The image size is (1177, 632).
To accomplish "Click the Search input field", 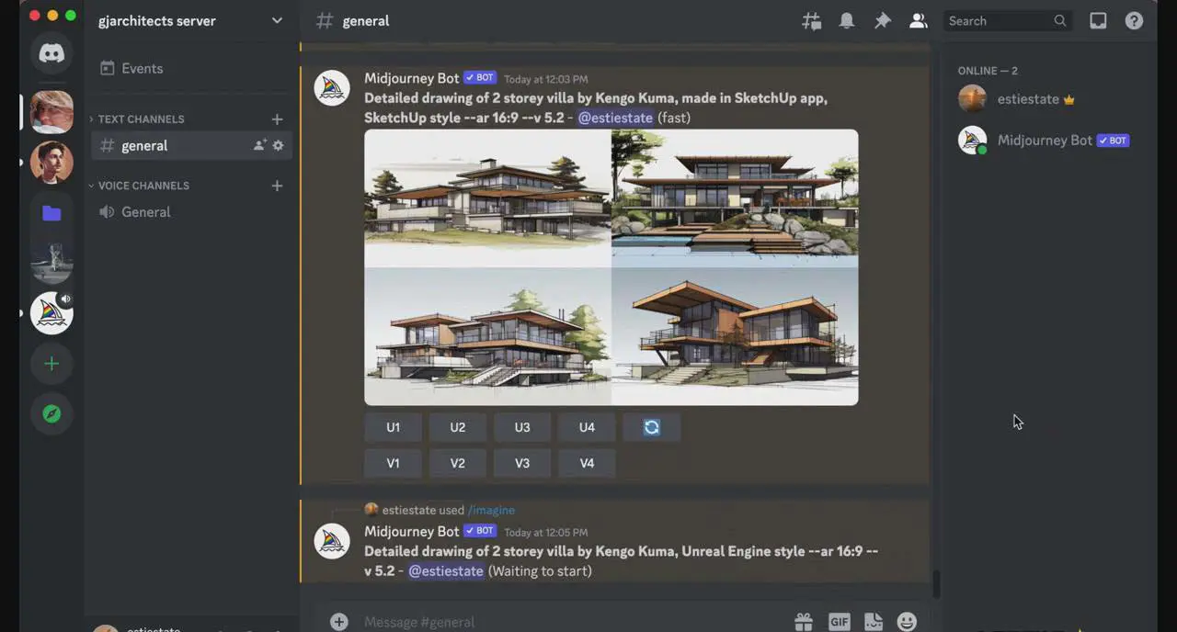I will coord(998,21).
